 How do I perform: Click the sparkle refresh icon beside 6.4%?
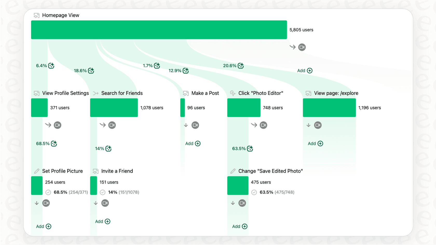[52, 66]
